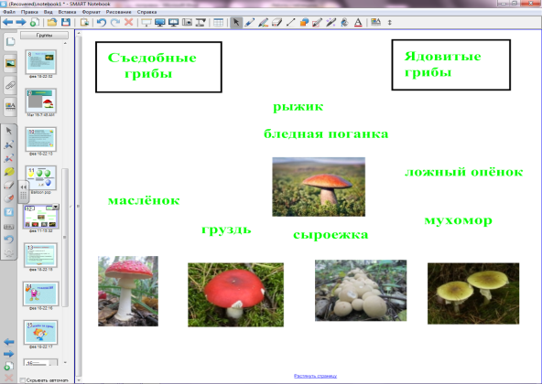Pick the yellow highlighter in floating tools
542x384 pixels.
(x=9, y=172)
